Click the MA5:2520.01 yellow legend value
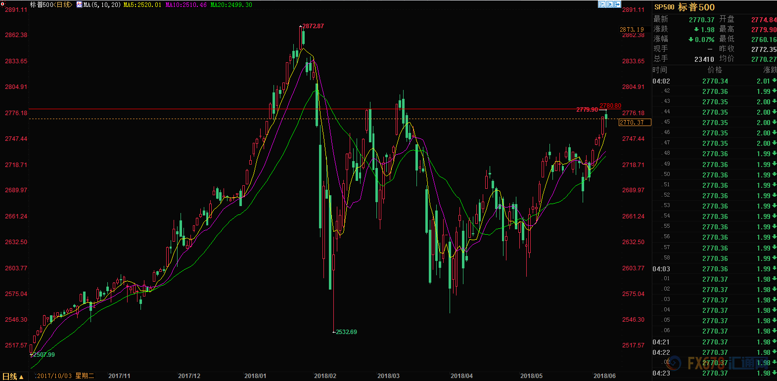The width and height of the screenshot is (777, 381). (142, 4)
